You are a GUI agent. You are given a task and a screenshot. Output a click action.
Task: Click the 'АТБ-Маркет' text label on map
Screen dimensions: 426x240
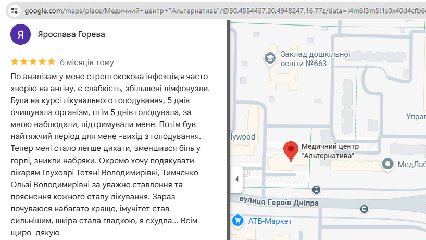[x=270, y=221]
